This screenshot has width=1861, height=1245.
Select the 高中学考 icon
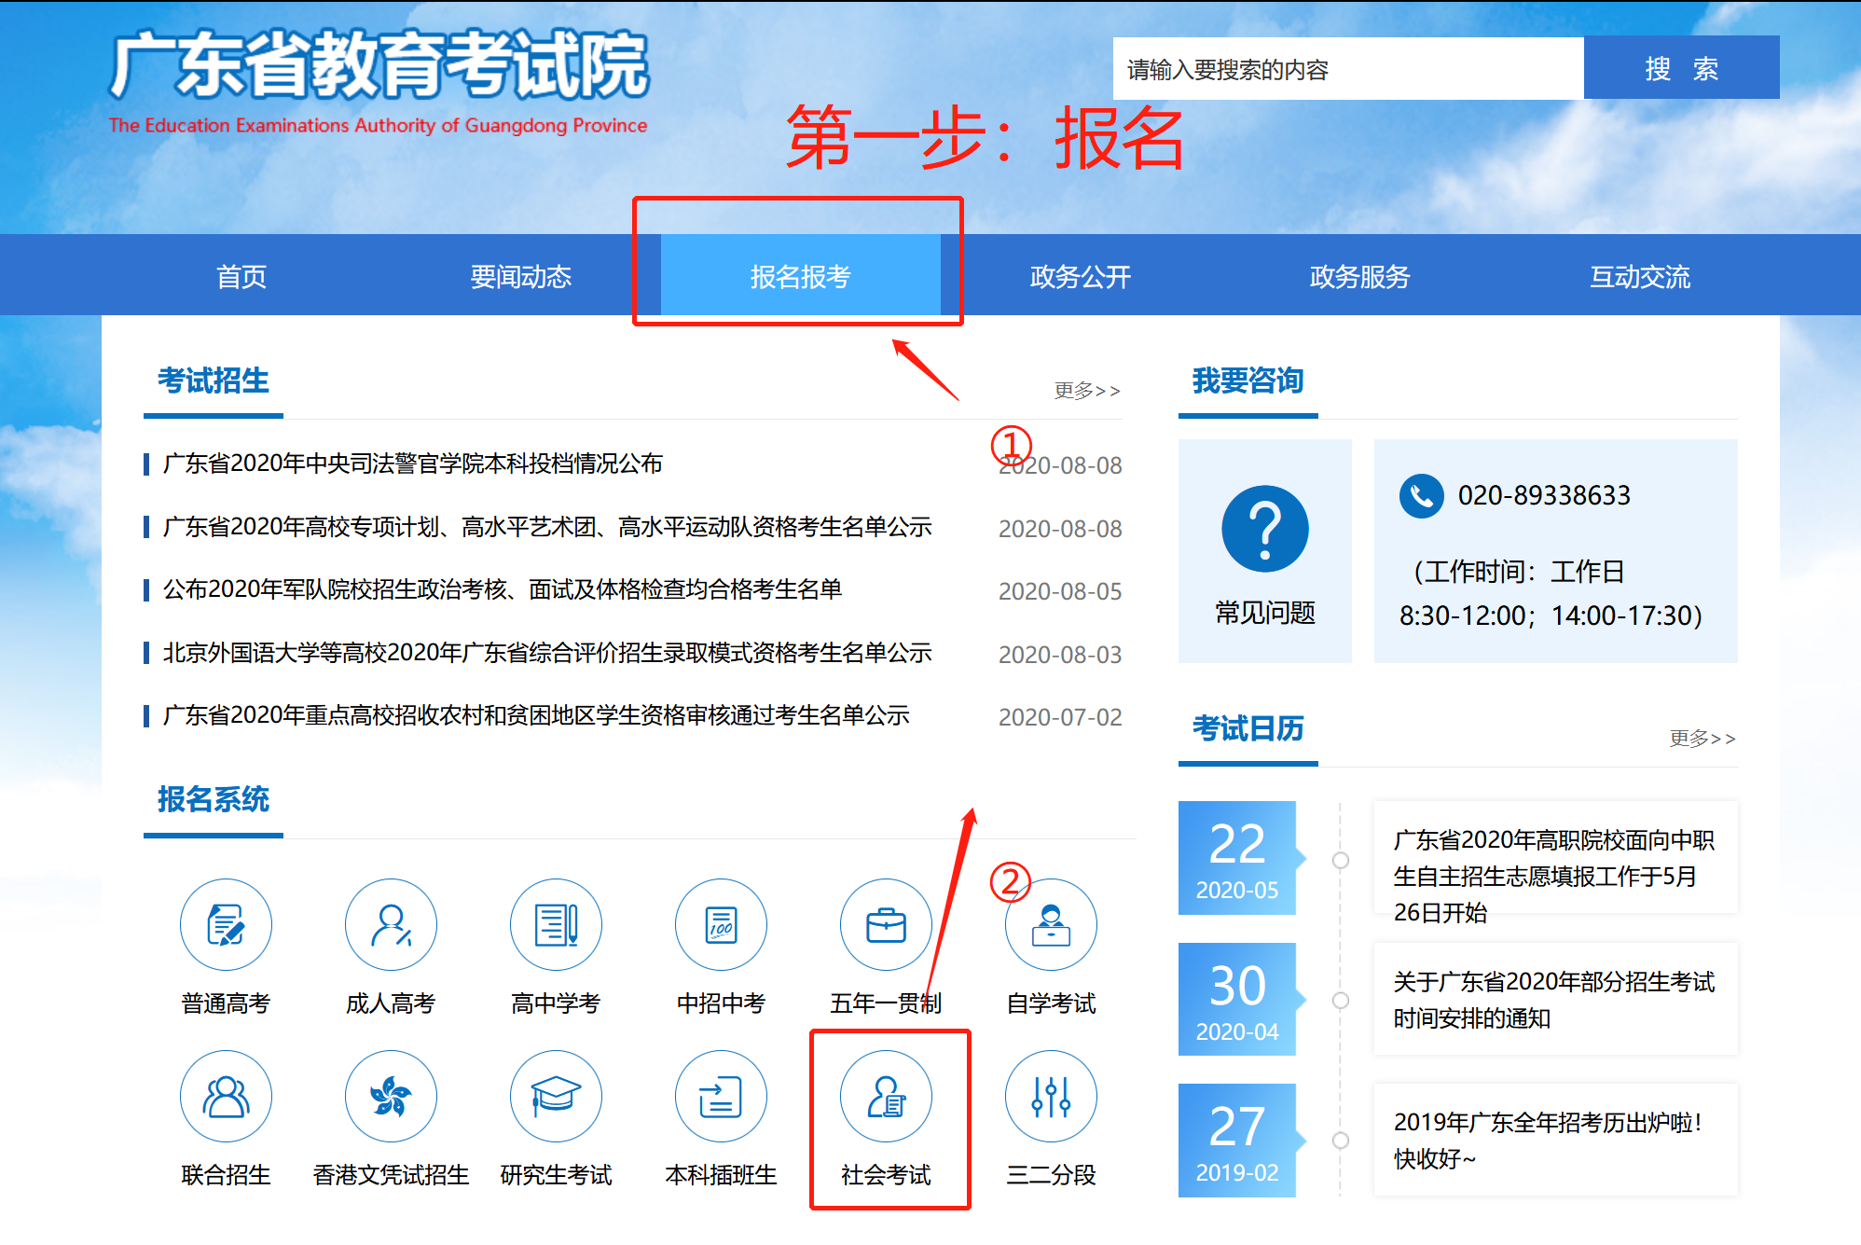click(556, 925)
